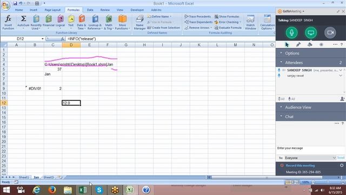Image resolution: width=346 pixels, height=195 pixels.
Task: Open Date & Time functions
Action: point(82,22)
